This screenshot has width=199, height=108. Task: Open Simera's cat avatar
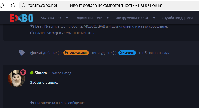pyautogui.click(x=16, y=79)
